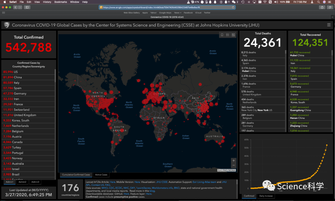Zoom in on the map with plus
335x201 pixels.
coord(234,160)
